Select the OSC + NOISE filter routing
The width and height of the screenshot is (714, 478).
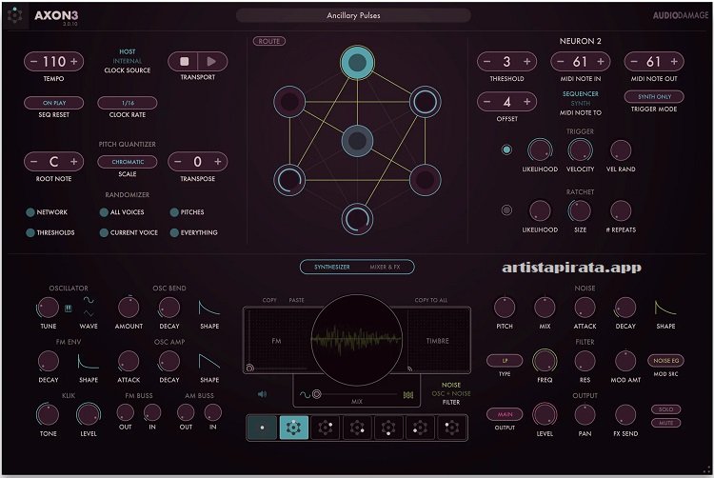pos(451,393)
